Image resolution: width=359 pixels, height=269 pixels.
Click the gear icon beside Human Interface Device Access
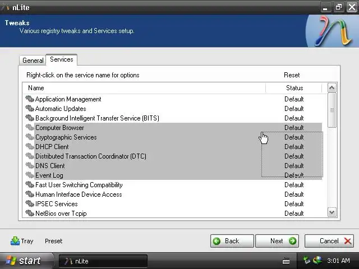[x=30, y=194]
